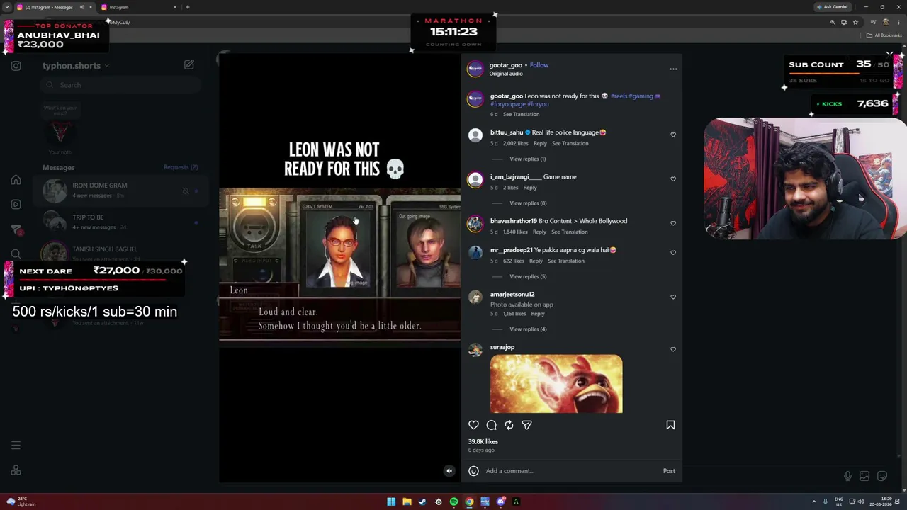The height and width of the screenshot is (510, 907).
Task: Reply to bittuu_sahu's comment
Action: point(540,143)
